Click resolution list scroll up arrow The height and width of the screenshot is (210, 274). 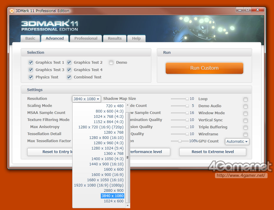coord(128,105)
